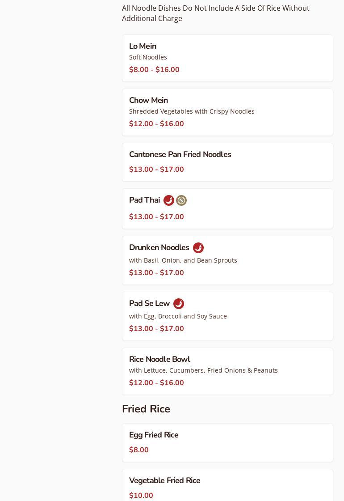Click the spicy chili icon on Pad Se Lew
This screenshot has width=344, height=501.
pos(178,304)
